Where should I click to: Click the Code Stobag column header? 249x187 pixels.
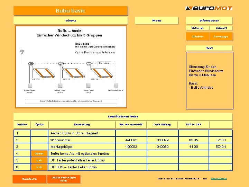point(162,125)
